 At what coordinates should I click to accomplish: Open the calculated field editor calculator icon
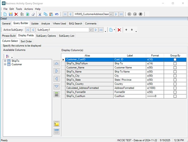(57, 94)
